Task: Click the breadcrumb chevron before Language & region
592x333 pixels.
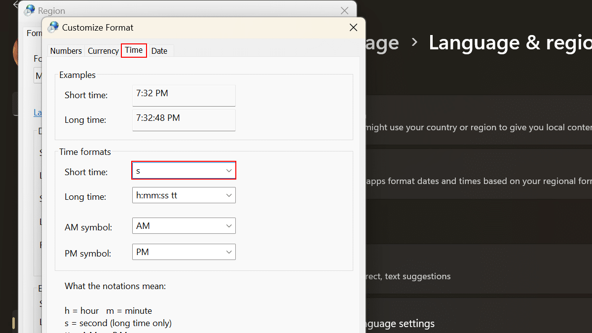Action: click(414, 42)
